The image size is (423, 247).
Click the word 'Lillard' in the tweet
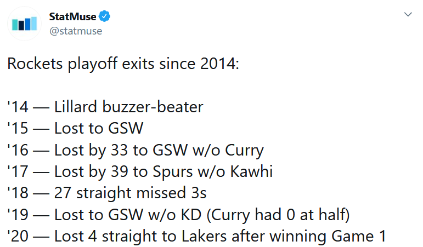click(76, 107)
